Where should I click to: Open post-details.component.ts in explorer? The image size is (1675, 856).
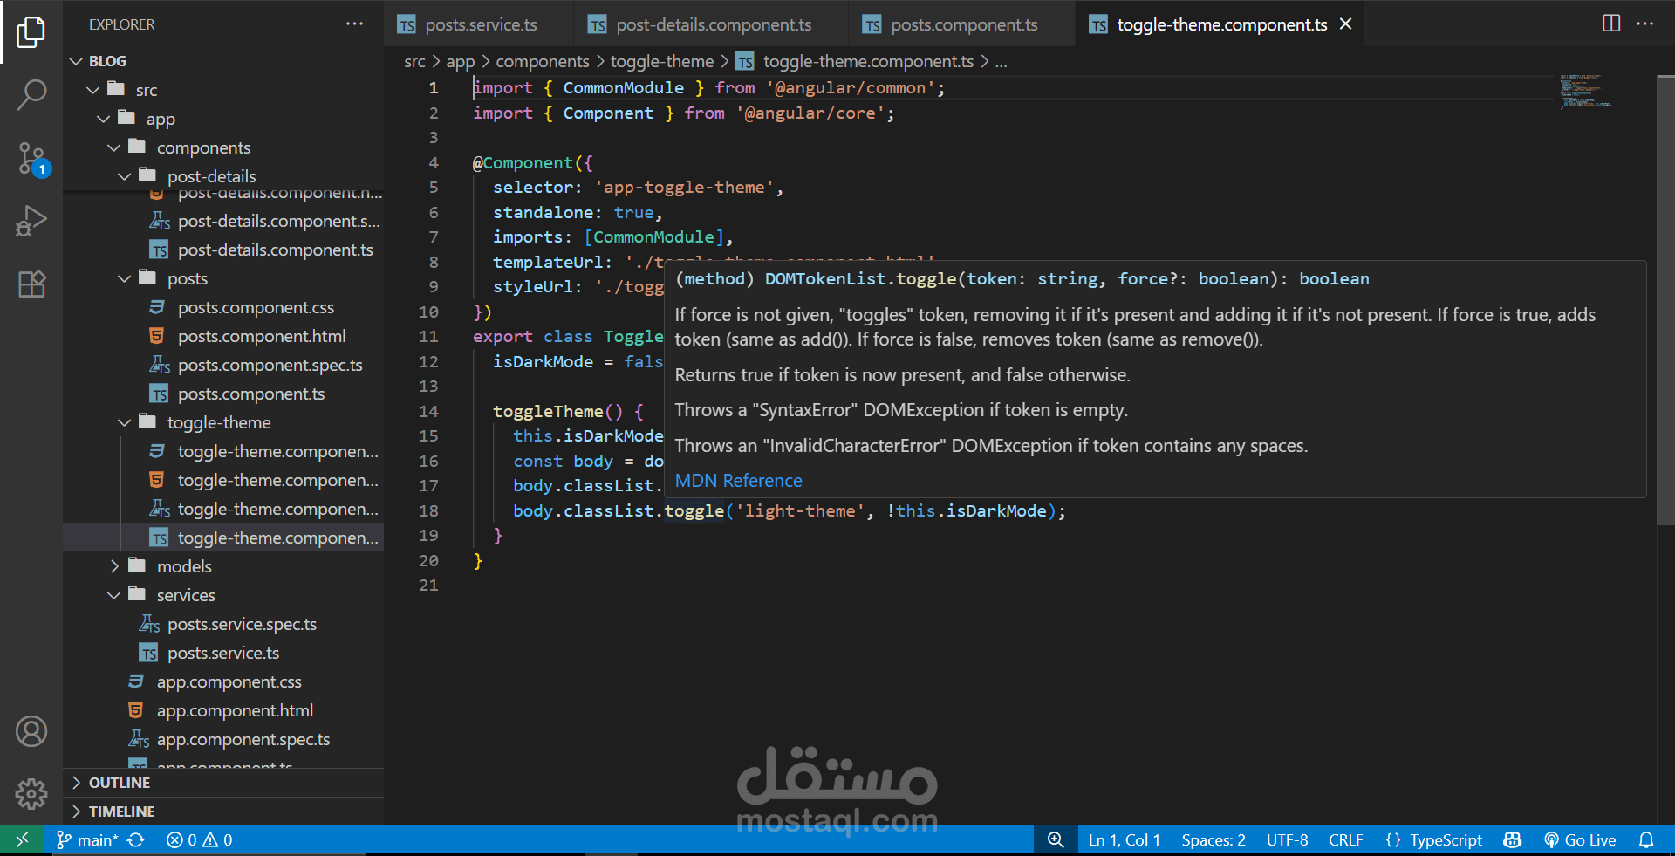223,250
